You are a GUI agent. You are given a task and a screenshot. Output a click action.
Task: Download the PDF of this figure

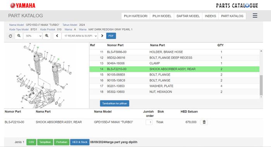(111, 36)
